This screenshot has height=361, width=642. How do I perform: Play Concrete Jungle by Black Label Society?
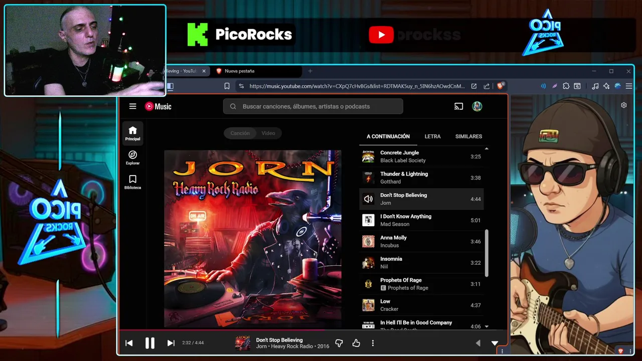(421, 156)
